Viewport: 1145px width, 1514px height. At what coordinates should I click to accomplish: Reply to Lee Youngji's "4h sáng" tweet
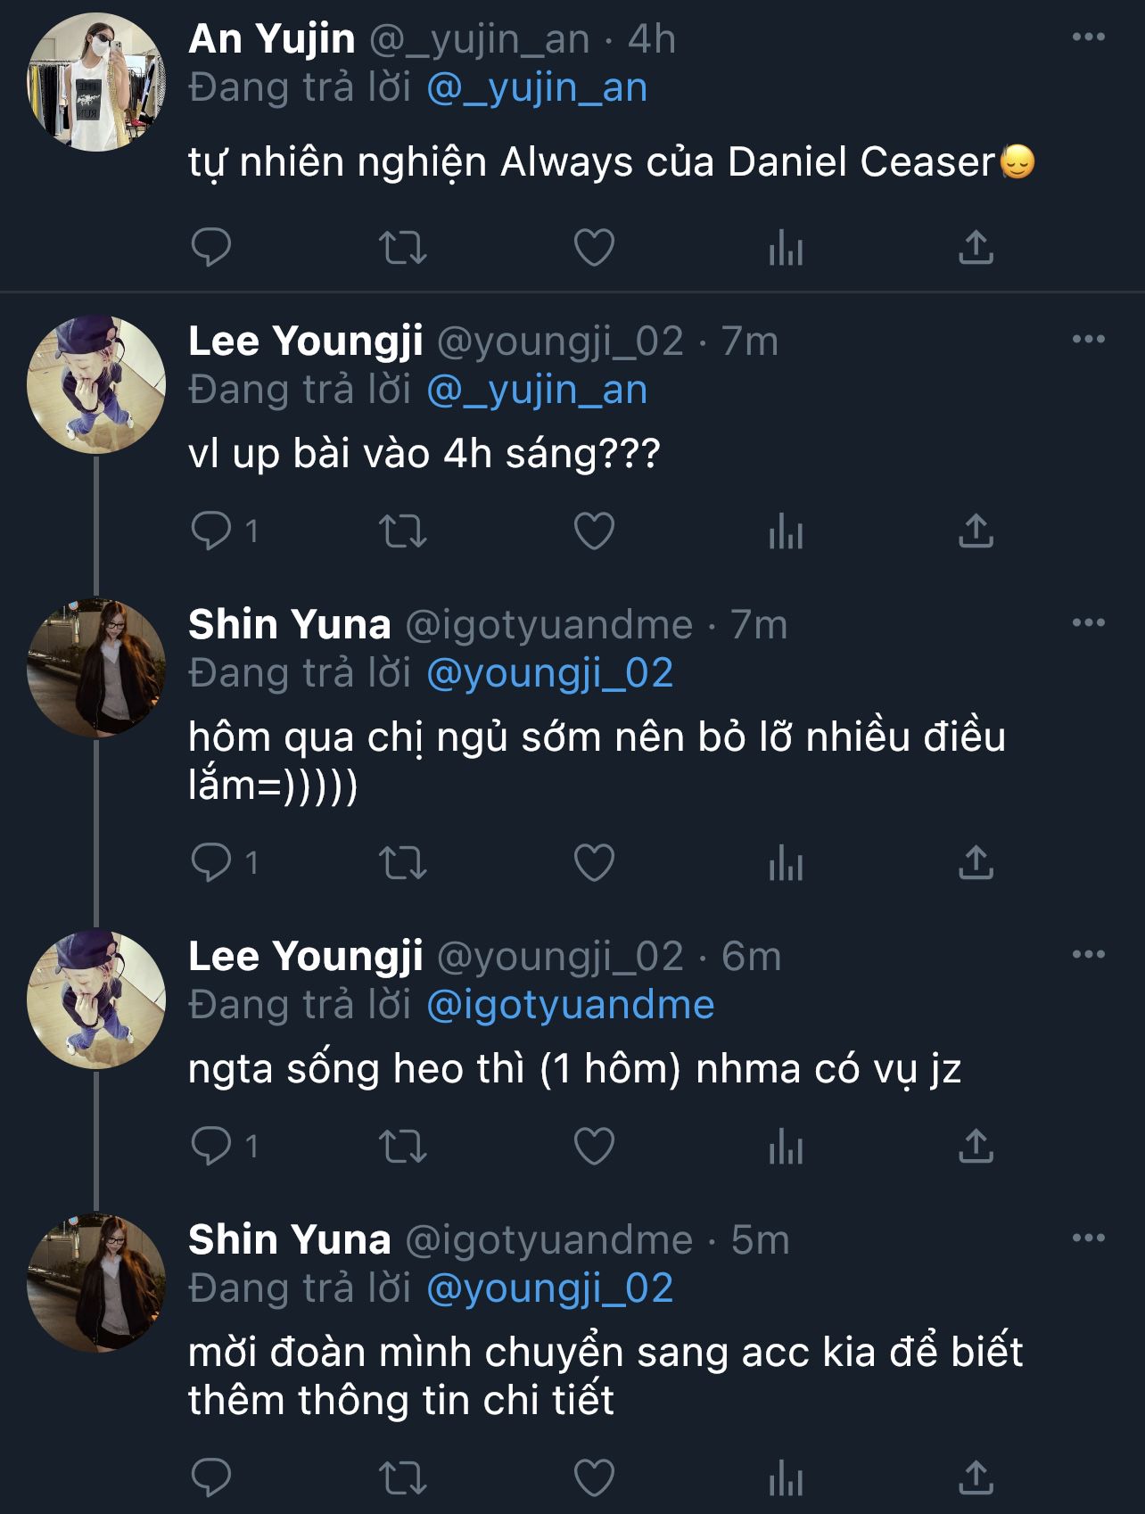pyautogui.click(x=211, y=531)
